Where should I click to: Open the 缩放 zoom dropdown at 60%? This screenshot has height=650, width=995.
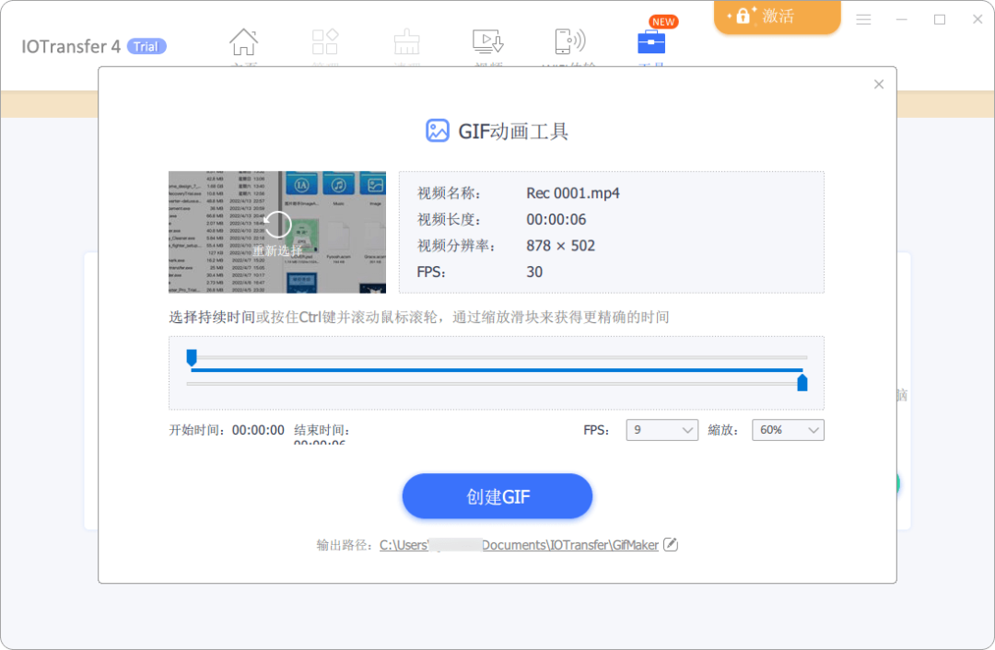tap(788, 429)
